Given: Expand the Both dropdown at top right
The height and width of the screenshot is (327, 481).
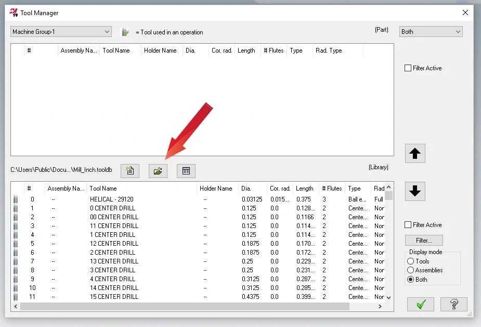Looking at the screenshot, I should click(431, 32).
